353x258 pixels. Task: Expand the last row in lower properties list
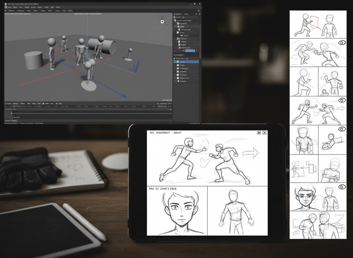[175, 81]
